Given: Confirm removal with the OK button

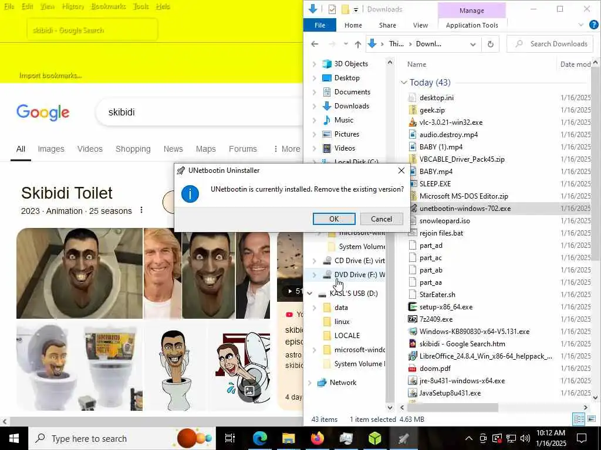Looking at the screenshot, I should 334,219.
